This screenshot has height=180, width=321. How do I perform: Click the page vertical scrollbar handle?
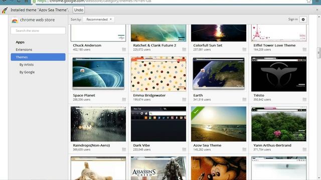point(318,52)
